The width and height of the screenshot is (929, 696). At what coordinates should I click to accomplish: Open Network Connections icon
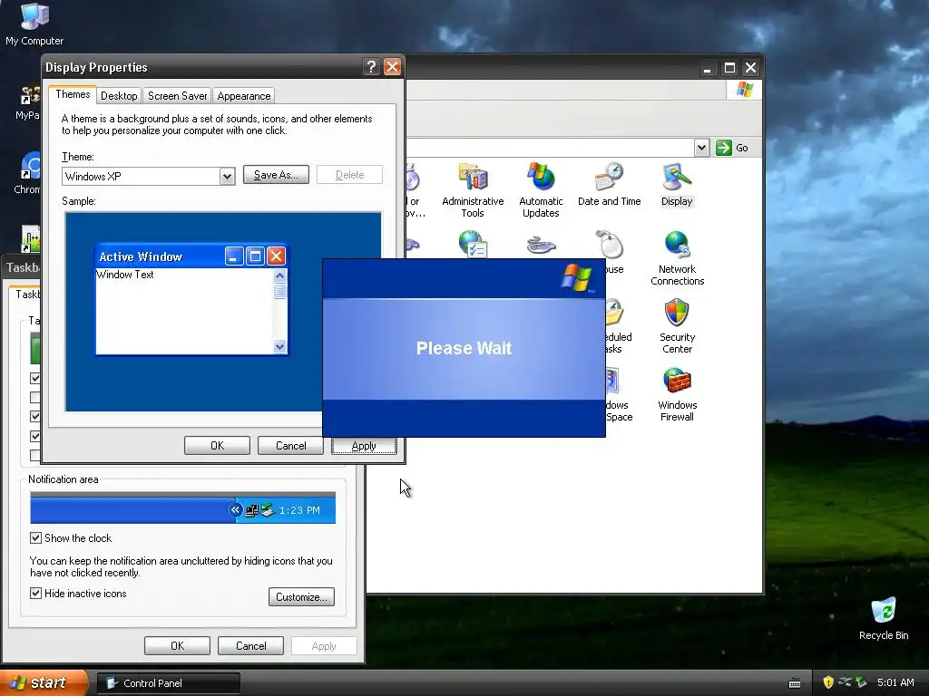click(677, 258)
